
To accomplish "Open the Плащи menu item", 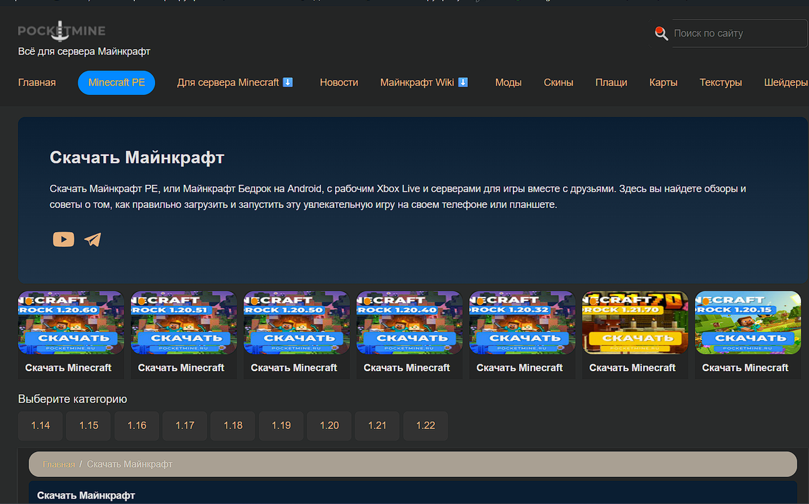I will pyautogui.click(x=611, y=82).
